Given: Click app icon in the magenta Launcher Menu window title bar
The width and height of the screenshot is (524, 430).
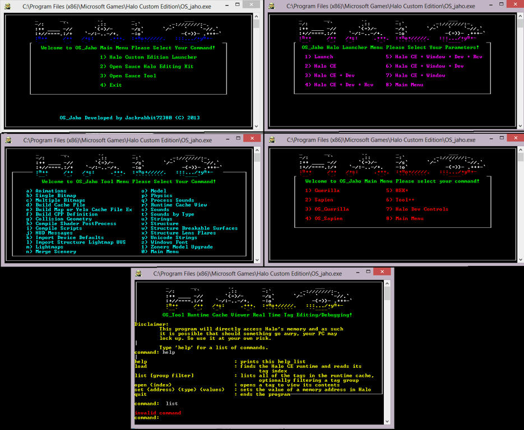Looking at the screenshot, I should [x=272, y=6].
